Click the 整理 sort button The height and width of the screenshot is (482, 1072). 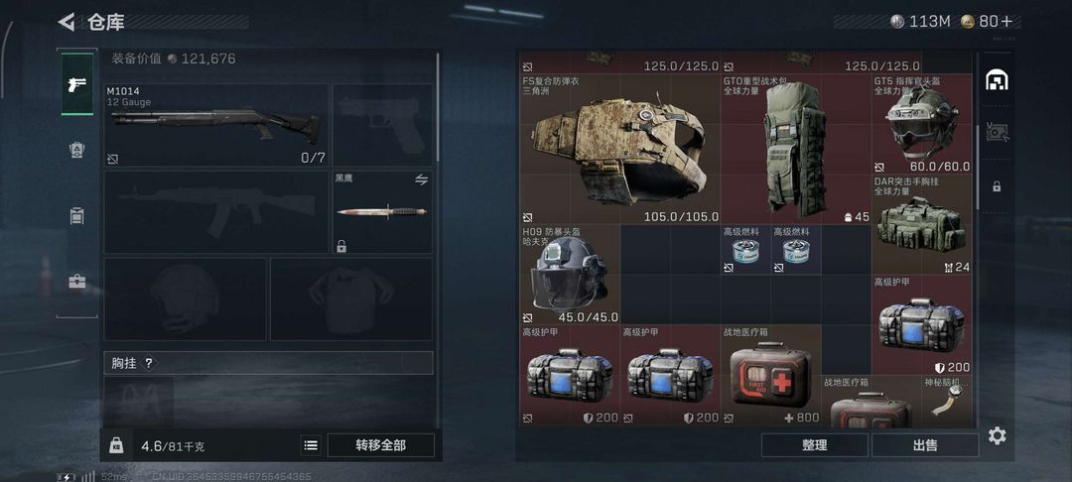tap(814, 445)
